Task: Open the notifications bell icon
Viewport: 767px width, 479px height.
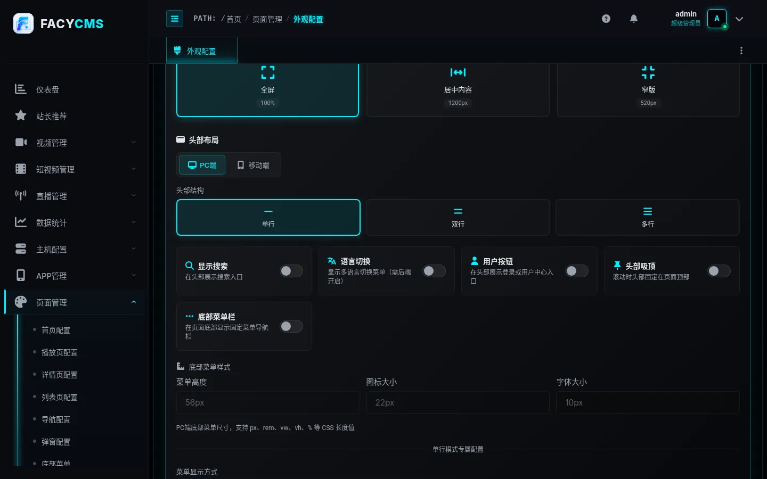Action: point(634,19)
